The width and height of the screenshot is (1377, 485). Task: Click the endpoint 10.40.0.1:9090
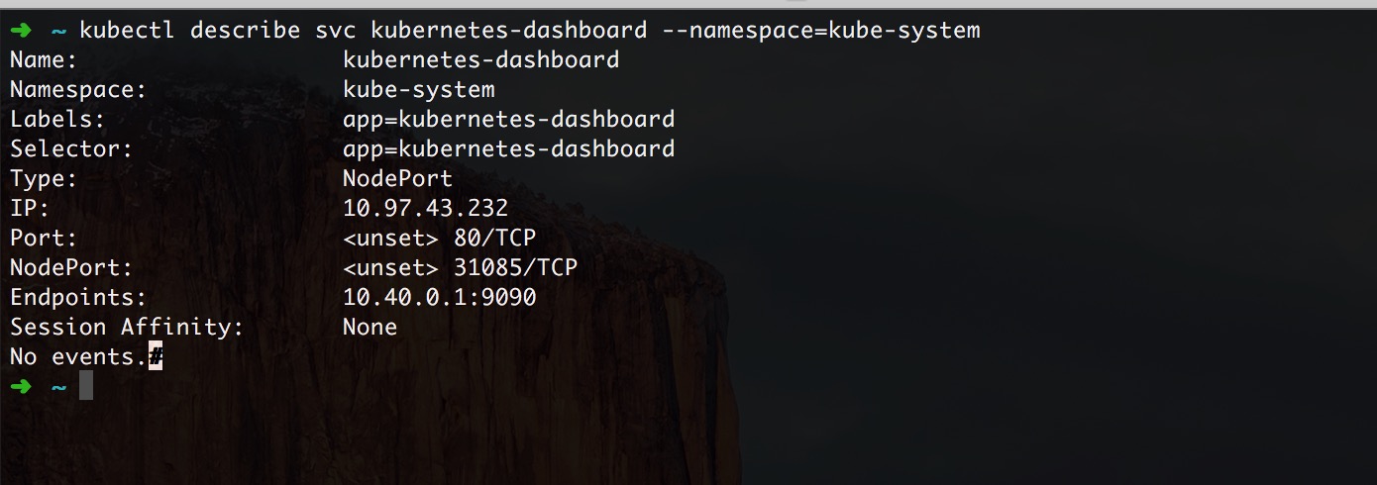coord(440,298)
